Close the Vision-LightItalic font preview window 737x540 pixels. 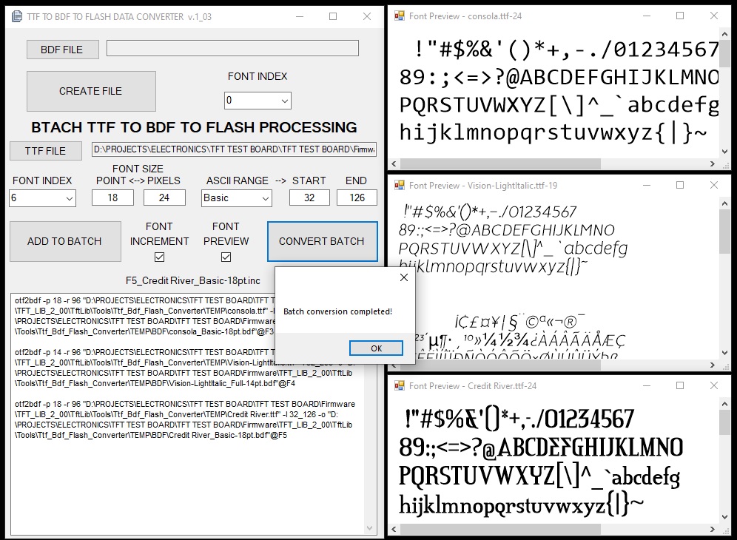click(x=713, y=185)
